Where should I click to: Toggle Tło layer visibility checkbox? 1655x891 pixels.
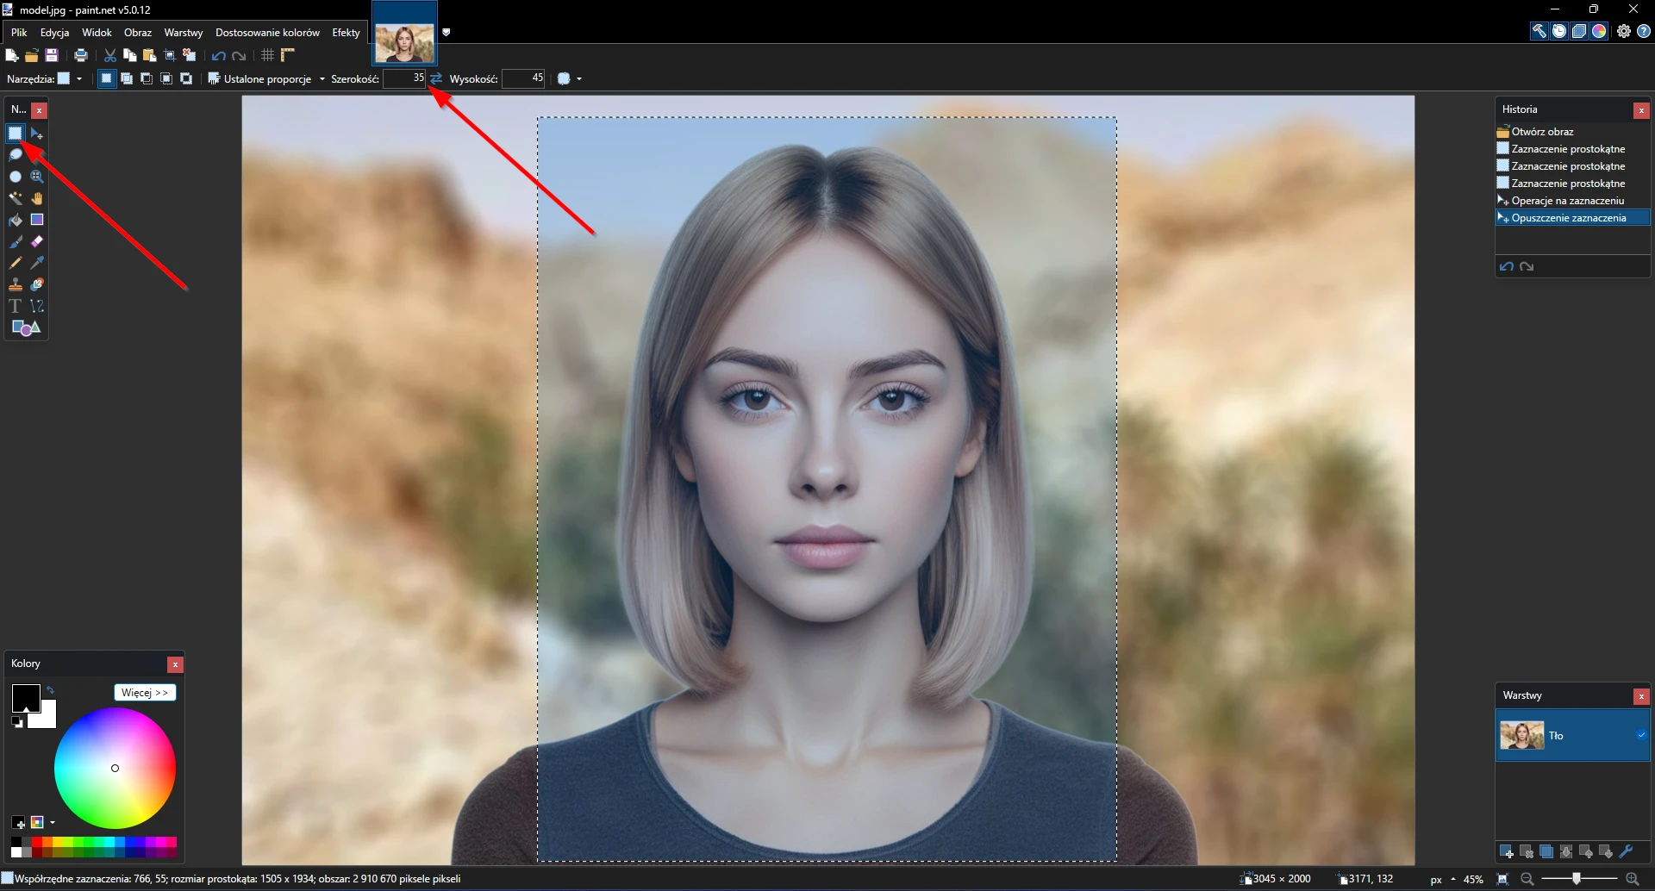coord(1641,736)
